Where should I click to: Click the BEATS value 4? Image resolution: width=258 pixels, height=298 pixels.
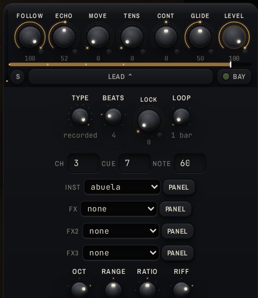[x=113, y=135]
